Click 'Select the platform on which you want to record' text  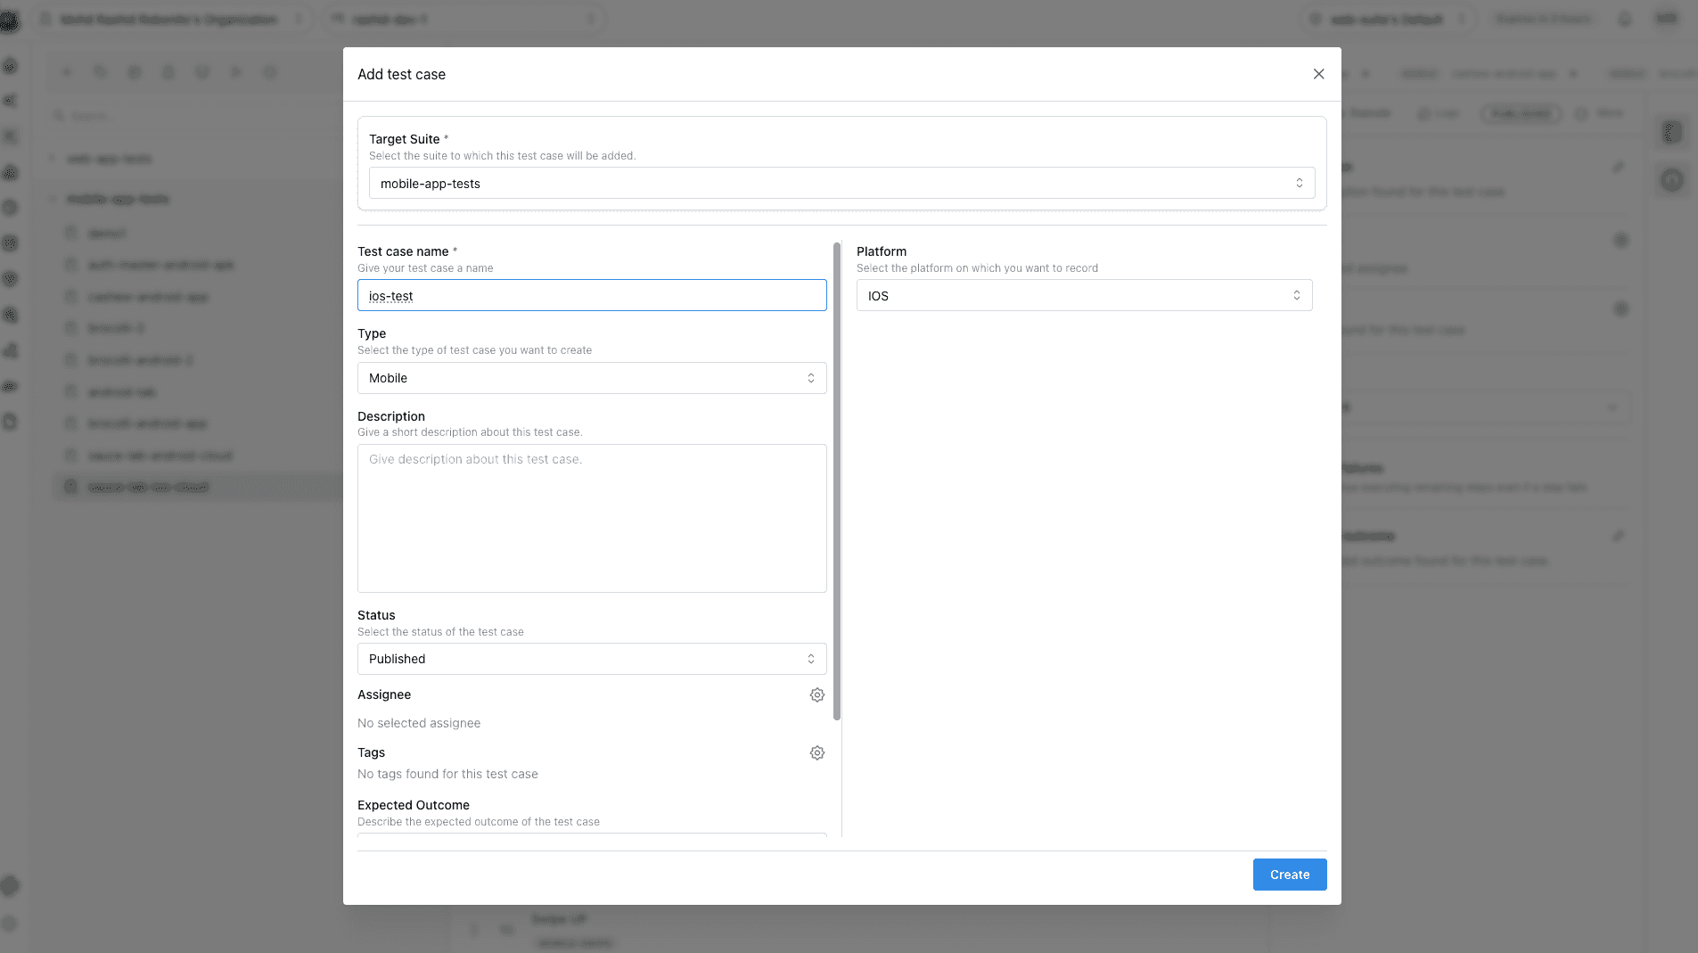point(977,268)
